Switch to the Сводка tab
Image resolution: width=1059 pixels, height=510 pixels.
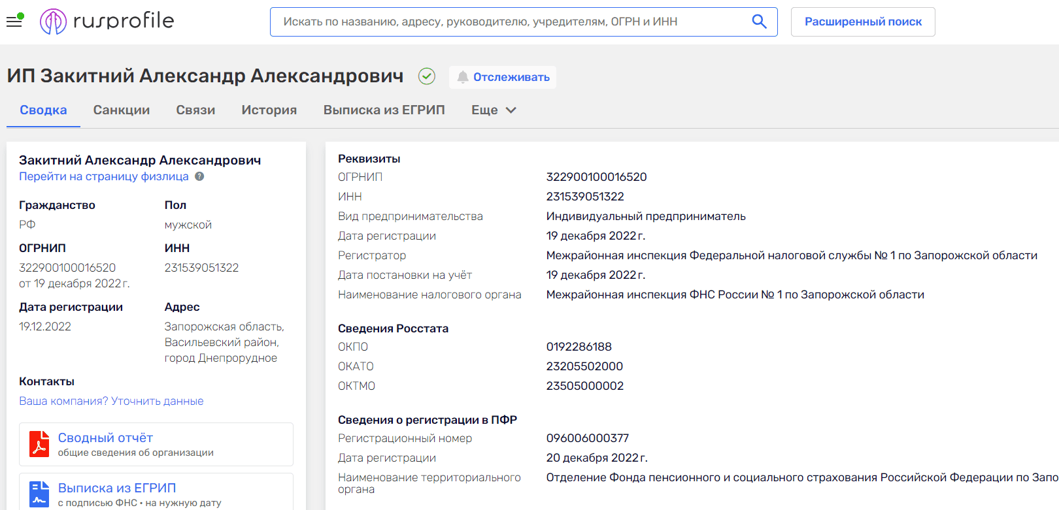[x=43, y=110]
